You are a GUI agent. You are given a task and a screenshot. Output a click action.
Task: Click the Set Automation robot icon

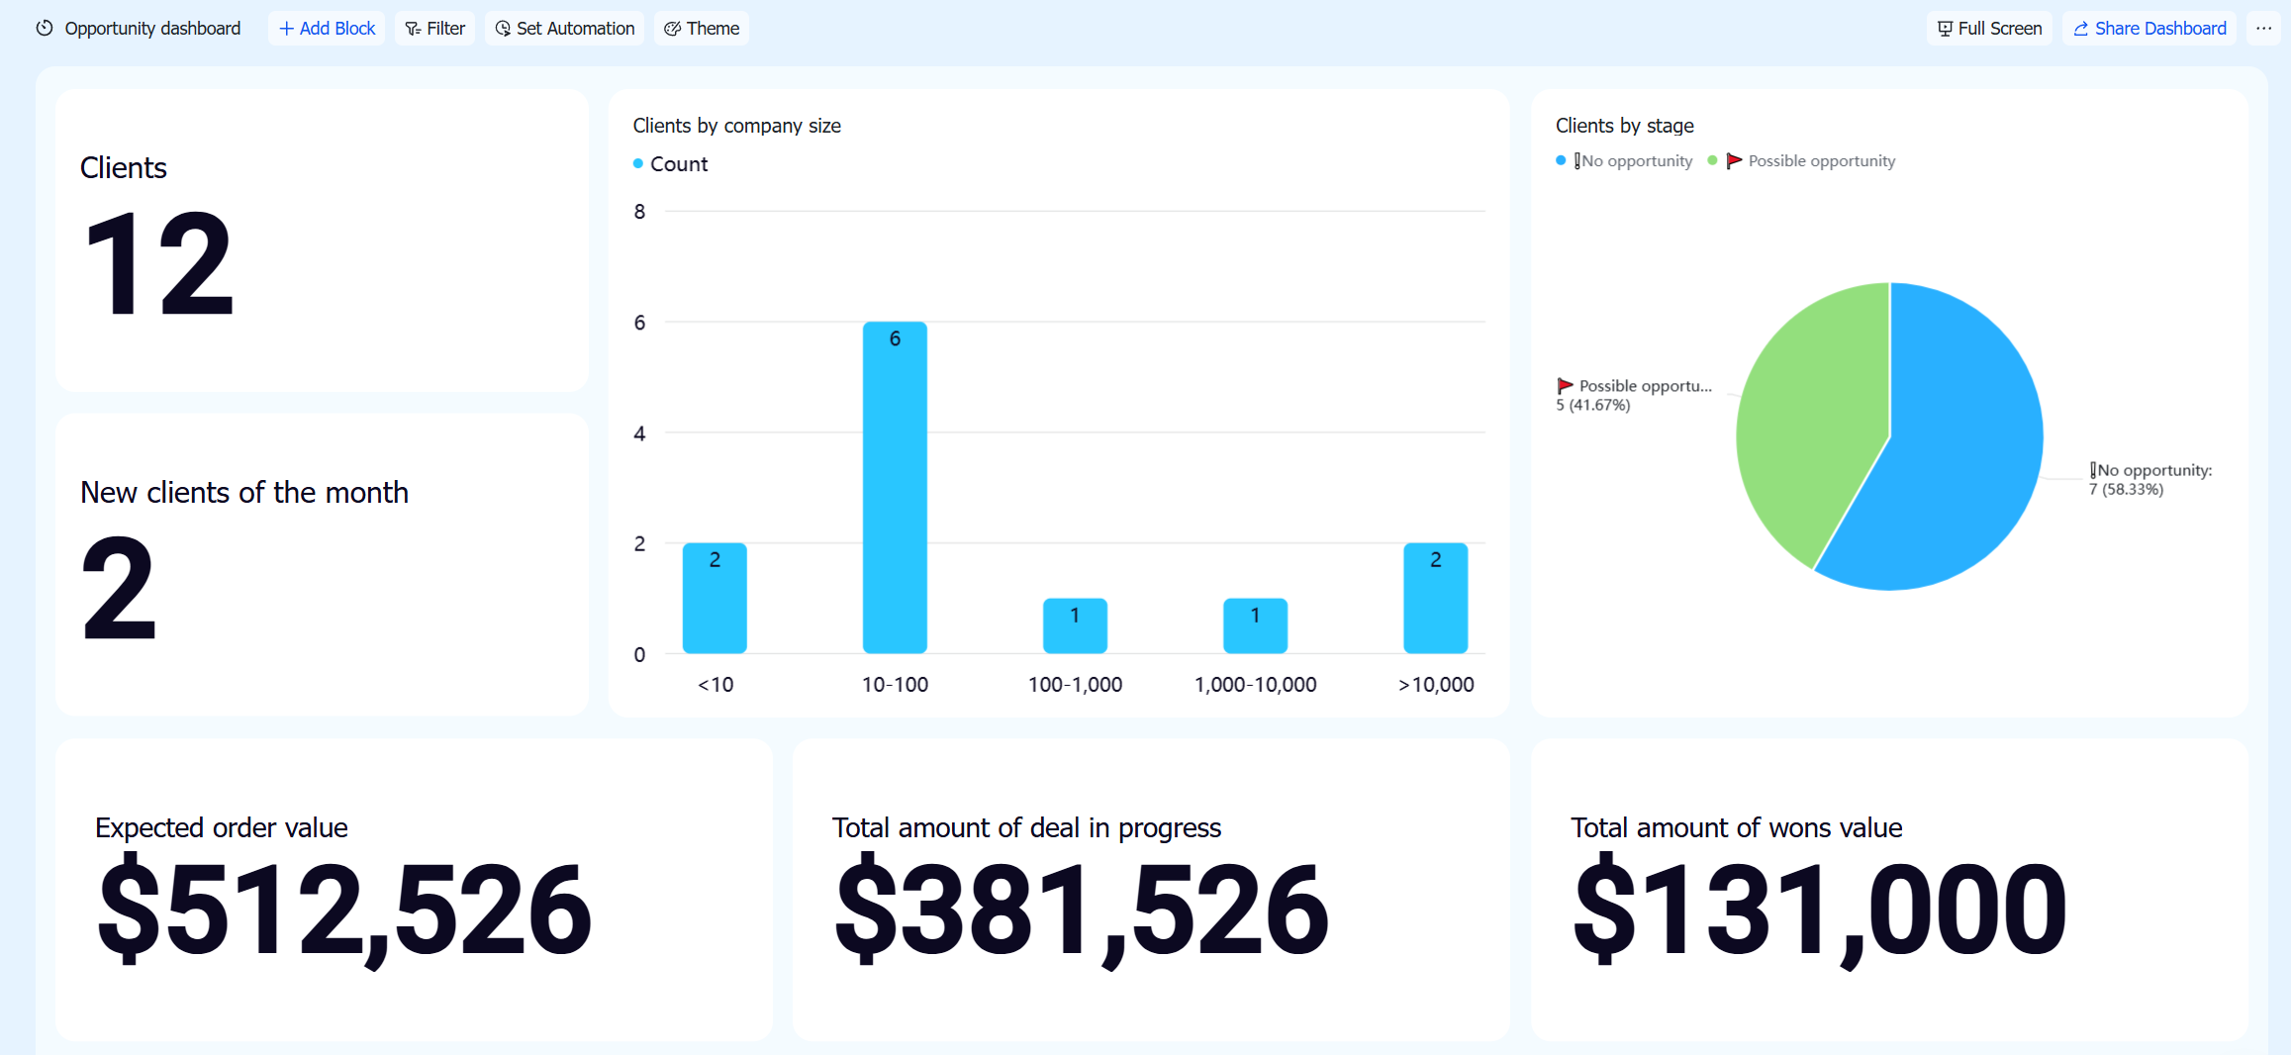pyautogui.click(x=503, y=29)
